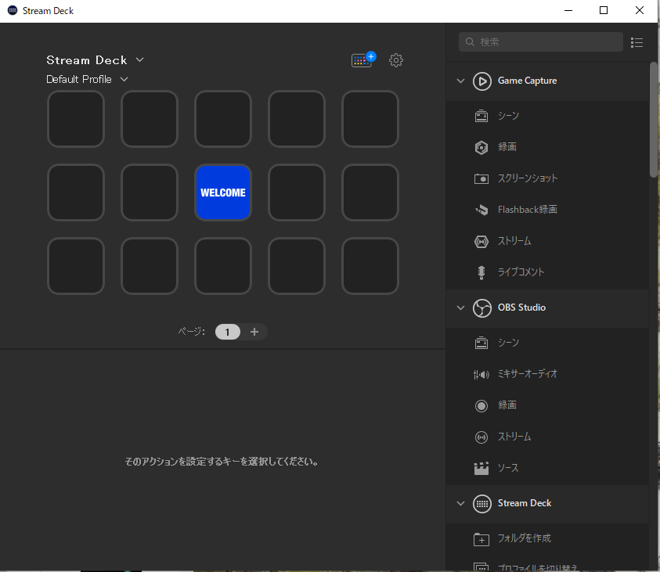Add a new page with plus button
Screen dimensions: 660x572
(x=254, y=332)
